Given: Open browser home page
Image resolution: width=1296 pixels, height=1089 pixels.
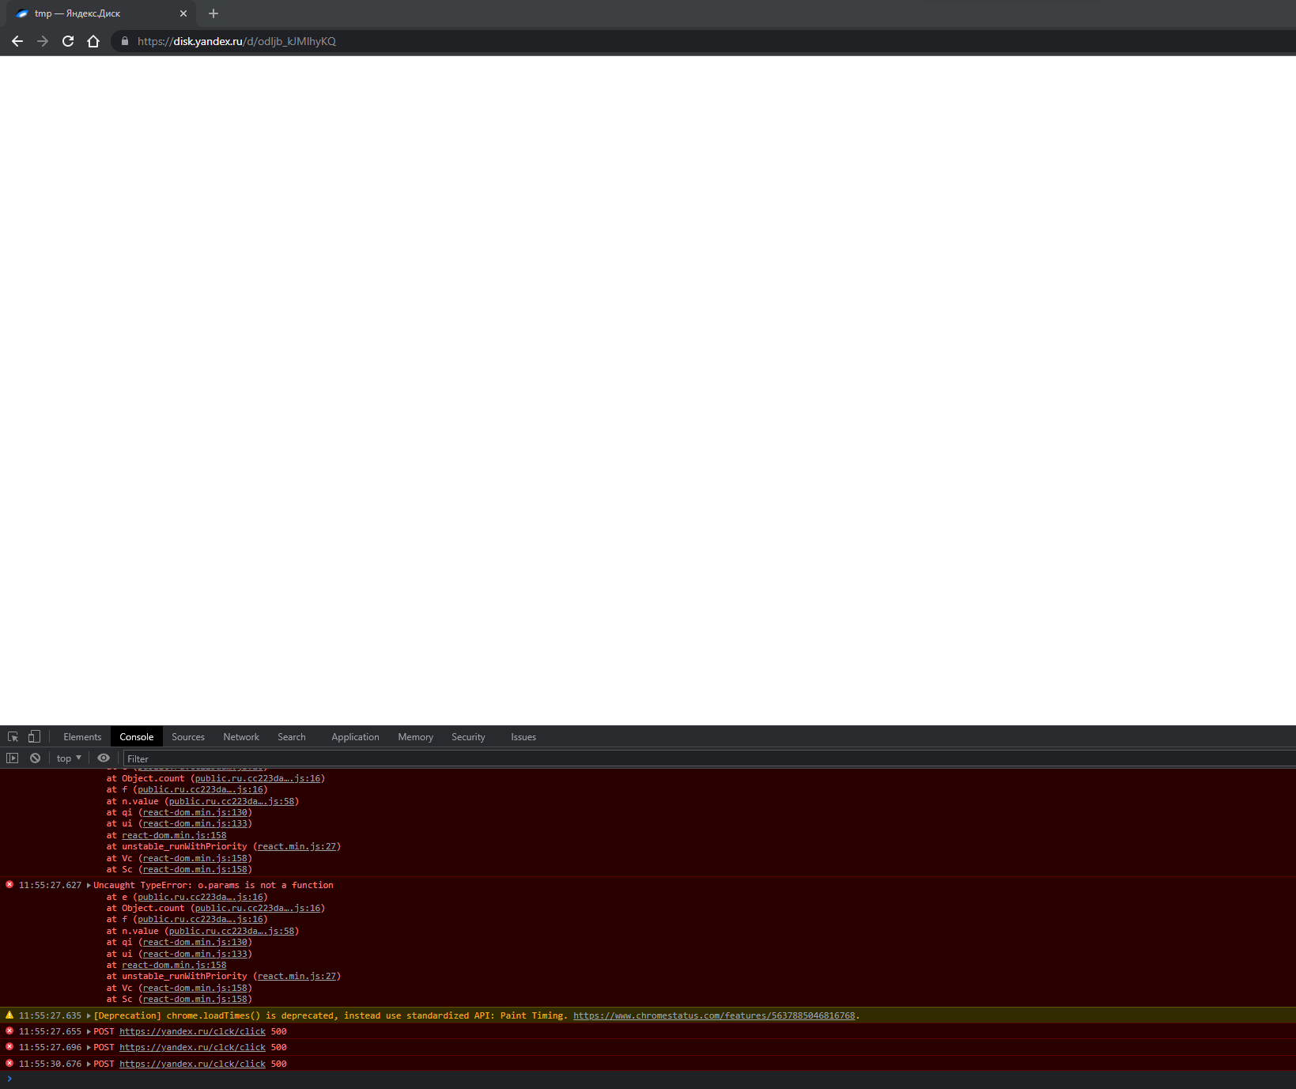Looking at the screenshot, I should [93, 41].
